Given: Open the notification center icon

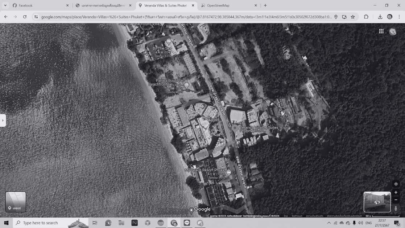Looking at the screenshot, I should click(397, 223).
